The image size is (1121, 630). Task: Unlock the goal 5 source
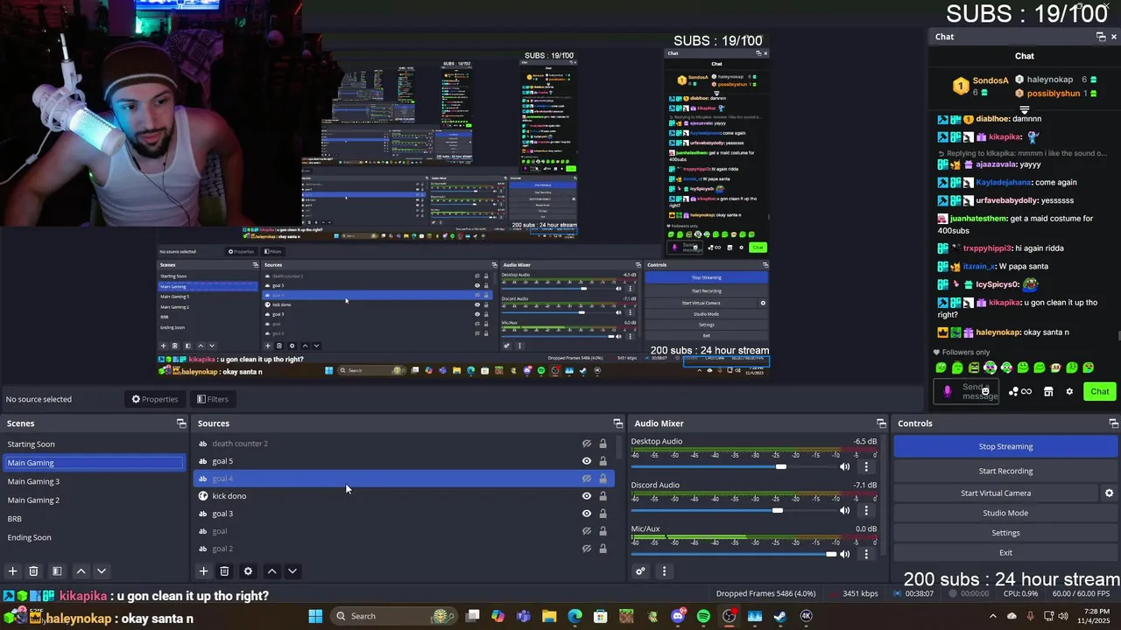pyautogui.click(x=603, y=461)
